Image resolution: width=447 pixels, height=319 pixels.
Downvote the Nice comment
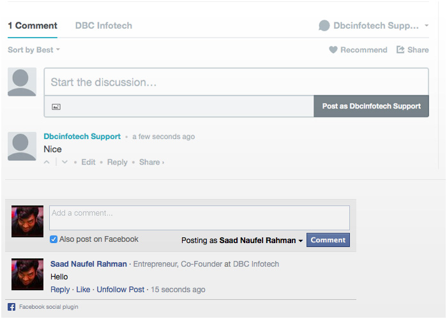pyautogui.click(x=64, y=162)
